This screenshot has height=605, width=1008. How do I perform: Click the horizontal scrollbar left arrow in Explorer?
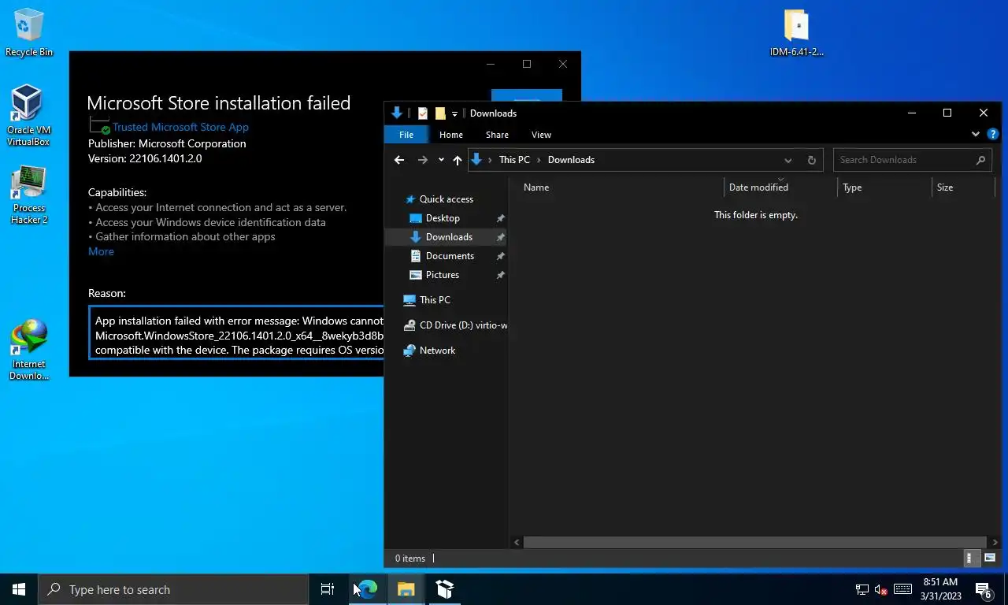pyautogui.click(x=517, y=542)
